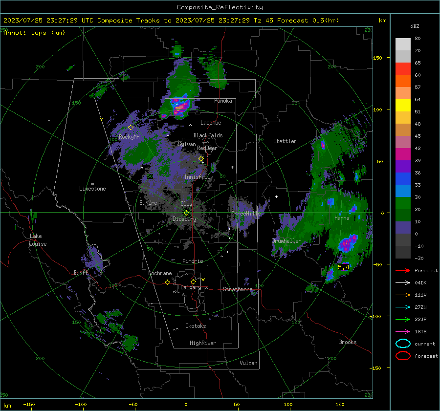Viewport: 440px width, 411px height.
Task: Click the yellow diamond marker at Didsbury radar center
Action: (x=186, y=213)
